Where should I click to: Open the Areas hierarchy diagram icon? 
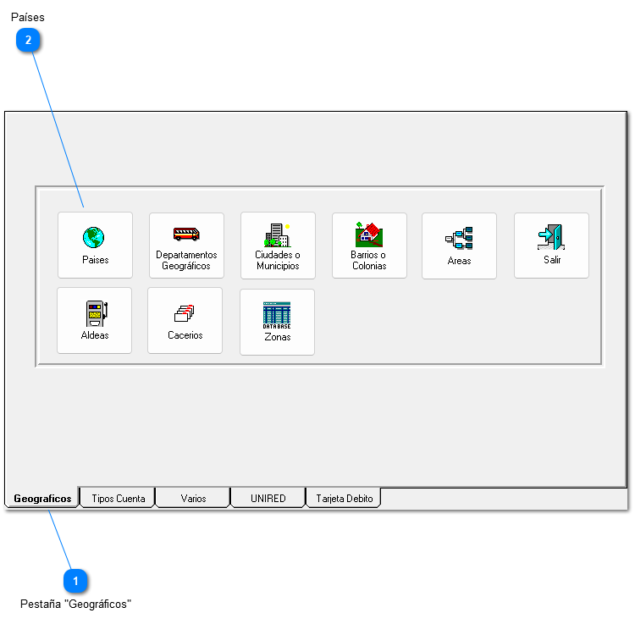point(459,238)
